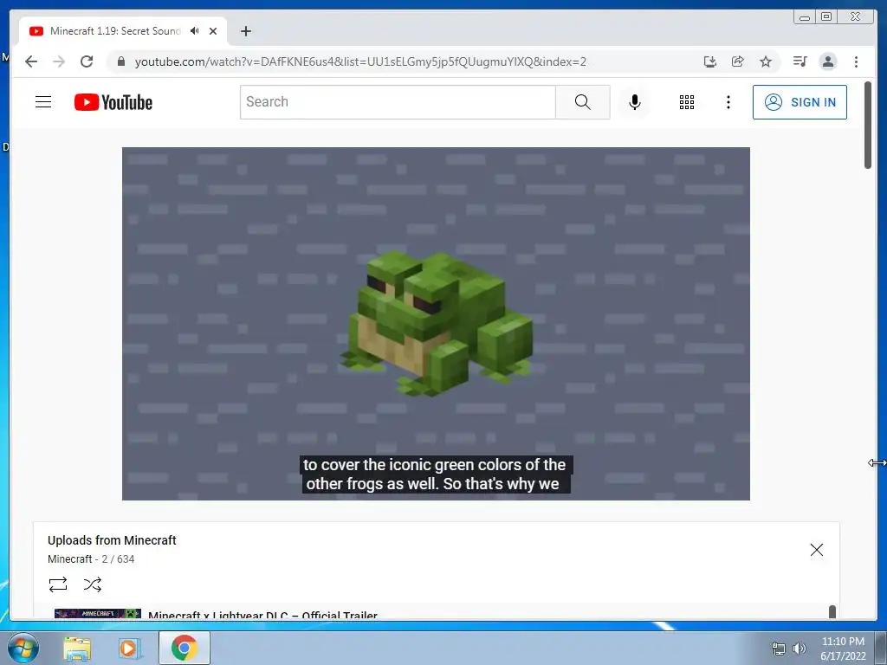This screenshot has height=665, width=887.
Task: View site info via the padlock icon
Action: (x=121, y=61)
